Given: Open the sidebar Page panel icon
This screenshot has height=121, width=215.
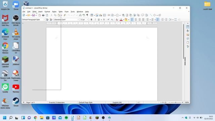Looking at the screenshot, I should click(188, 43).
